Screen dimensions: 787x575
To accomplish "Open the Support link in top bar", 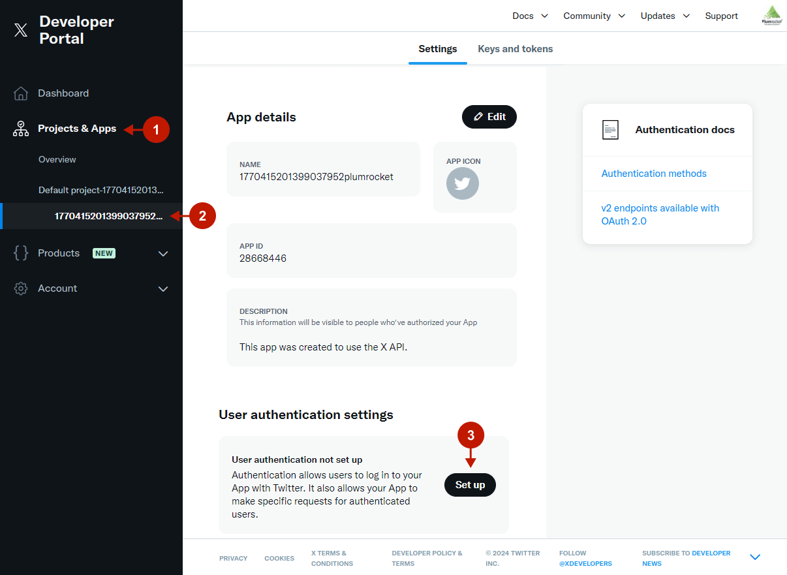I will pyautogui.click(x=722, y=16).
